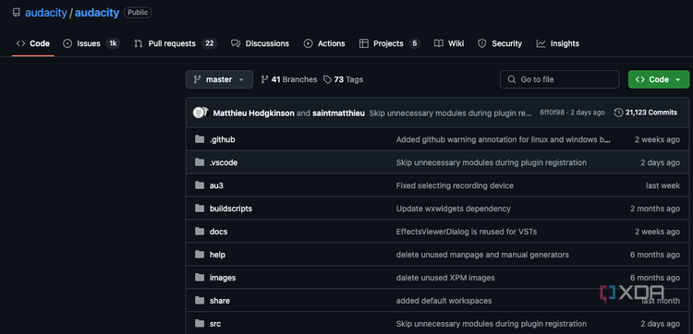The image size is (693, 334).
Task: Open the help folder
Action: click(217, 255)
